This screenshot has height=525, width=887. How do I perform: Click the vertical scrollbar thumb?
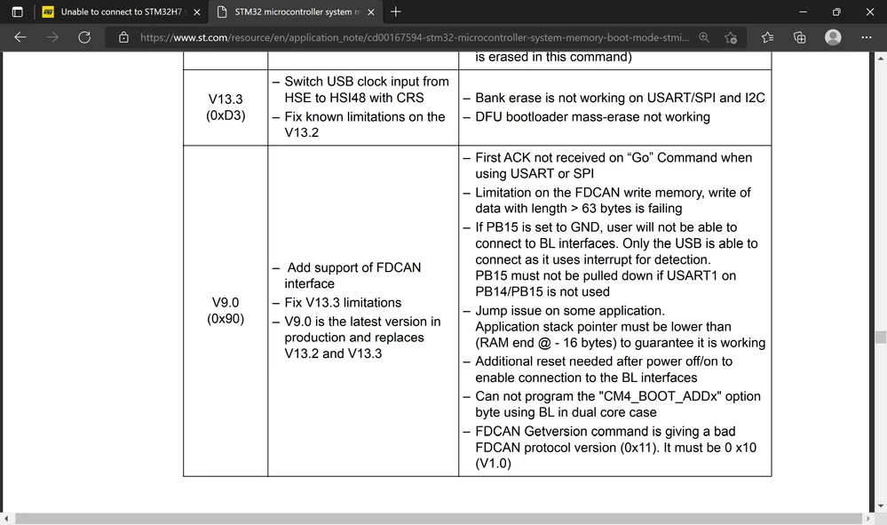coord(880,337)
